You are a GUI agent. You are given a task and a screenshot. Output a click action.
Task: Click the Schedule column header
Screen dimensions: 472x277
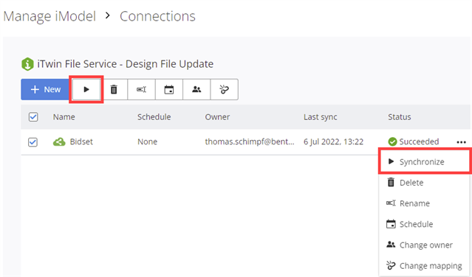point(154,116)
